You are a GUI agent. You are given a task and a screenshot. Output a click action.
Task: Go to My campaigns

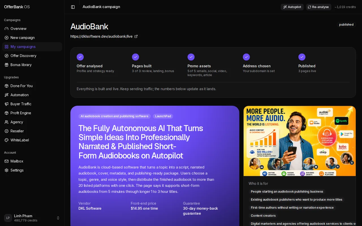point(32,47)
